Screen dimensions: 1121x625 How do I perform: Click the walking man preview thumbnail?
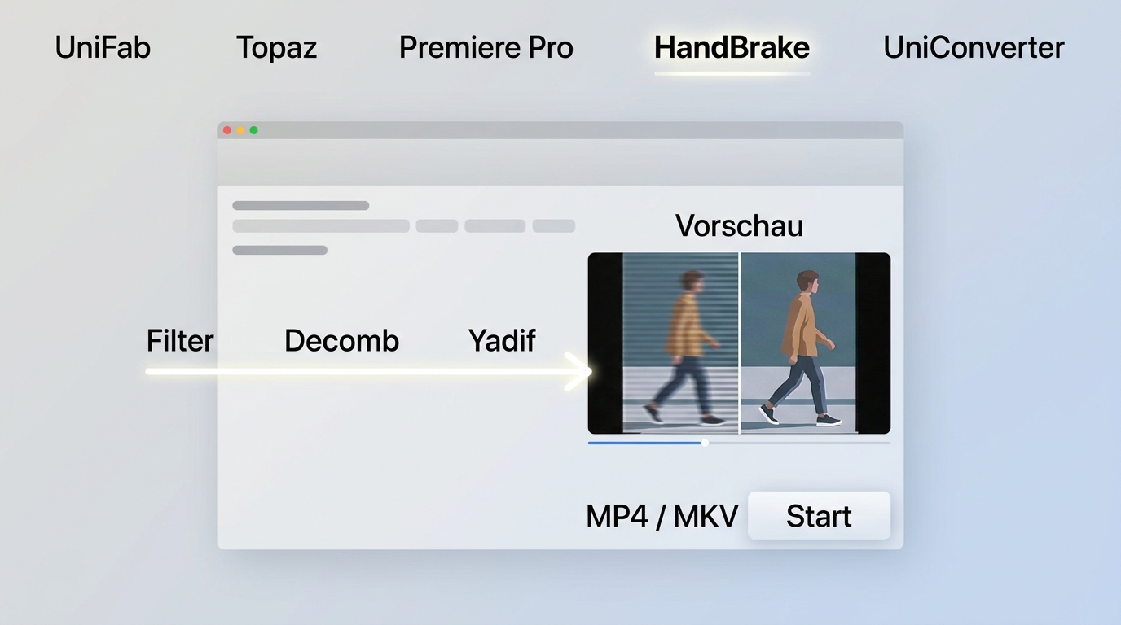pos(739,343)
